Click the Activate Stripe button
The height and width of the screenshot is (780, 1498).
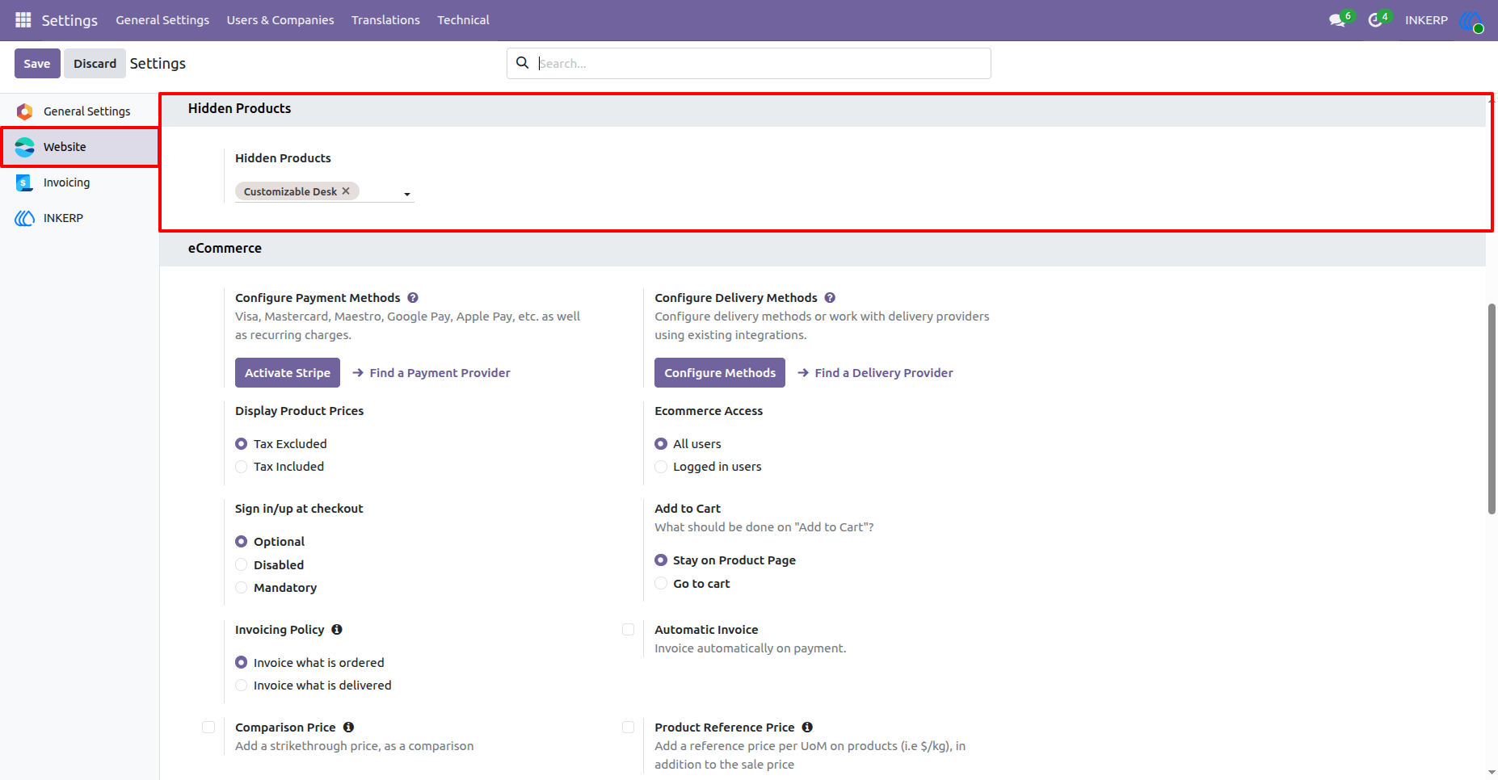pyautogui.click(x=288, y=373)
